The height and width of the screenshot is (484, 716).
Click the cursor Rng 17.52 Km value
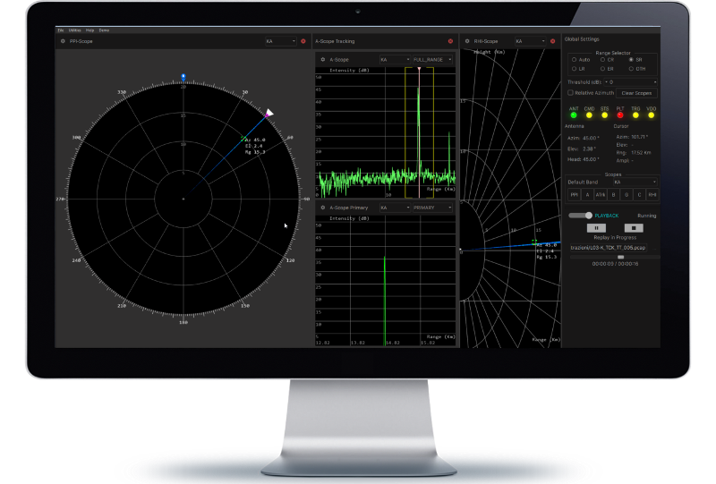[x=641, y=152]
